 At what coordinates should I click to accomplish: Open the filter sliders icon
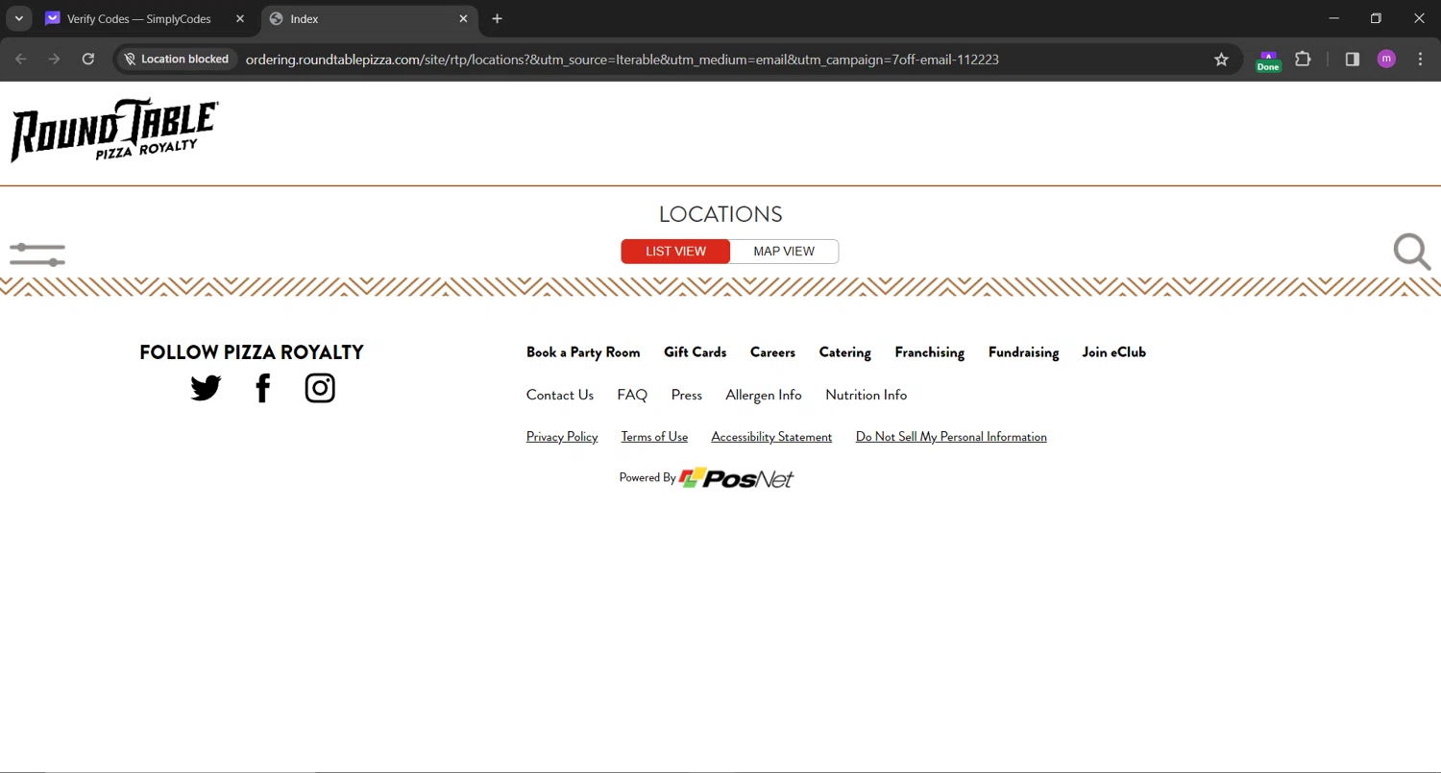[37, 254]
